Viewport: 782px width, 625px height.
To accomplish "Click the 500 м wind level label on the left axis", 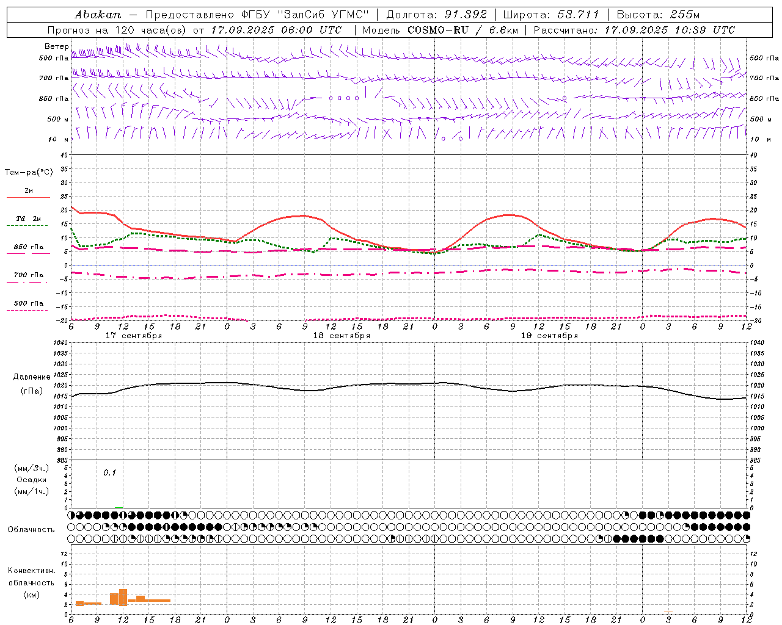I will (x=58, y=119).
